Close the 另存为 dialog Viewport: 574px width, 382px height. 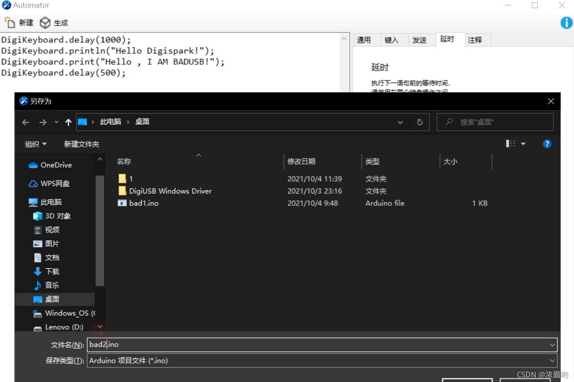click(551, 101)
